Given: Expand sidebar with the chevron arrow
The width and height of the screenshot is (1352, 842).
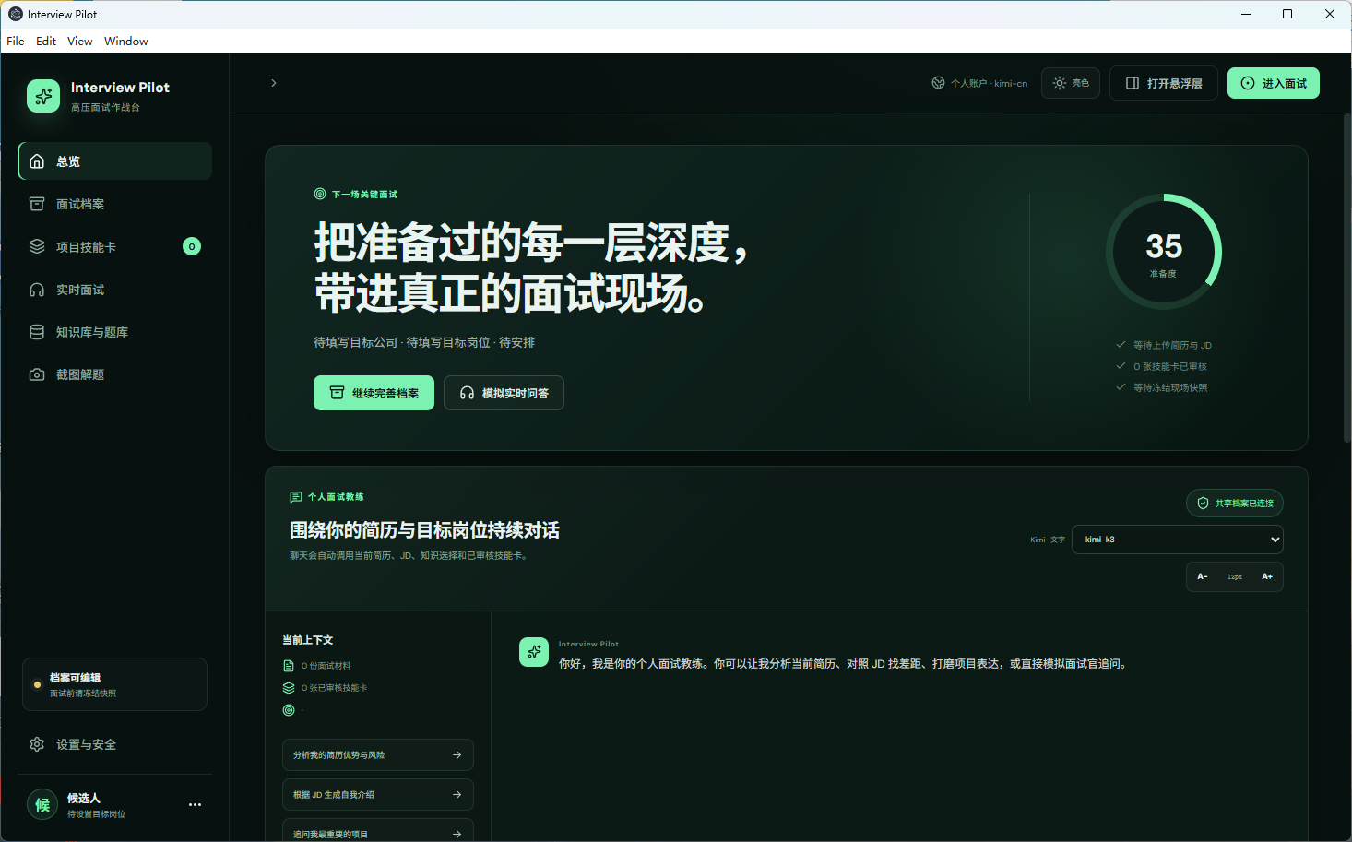Looking at the screenshot, I should pyautogui.click(x=274, y=83).
